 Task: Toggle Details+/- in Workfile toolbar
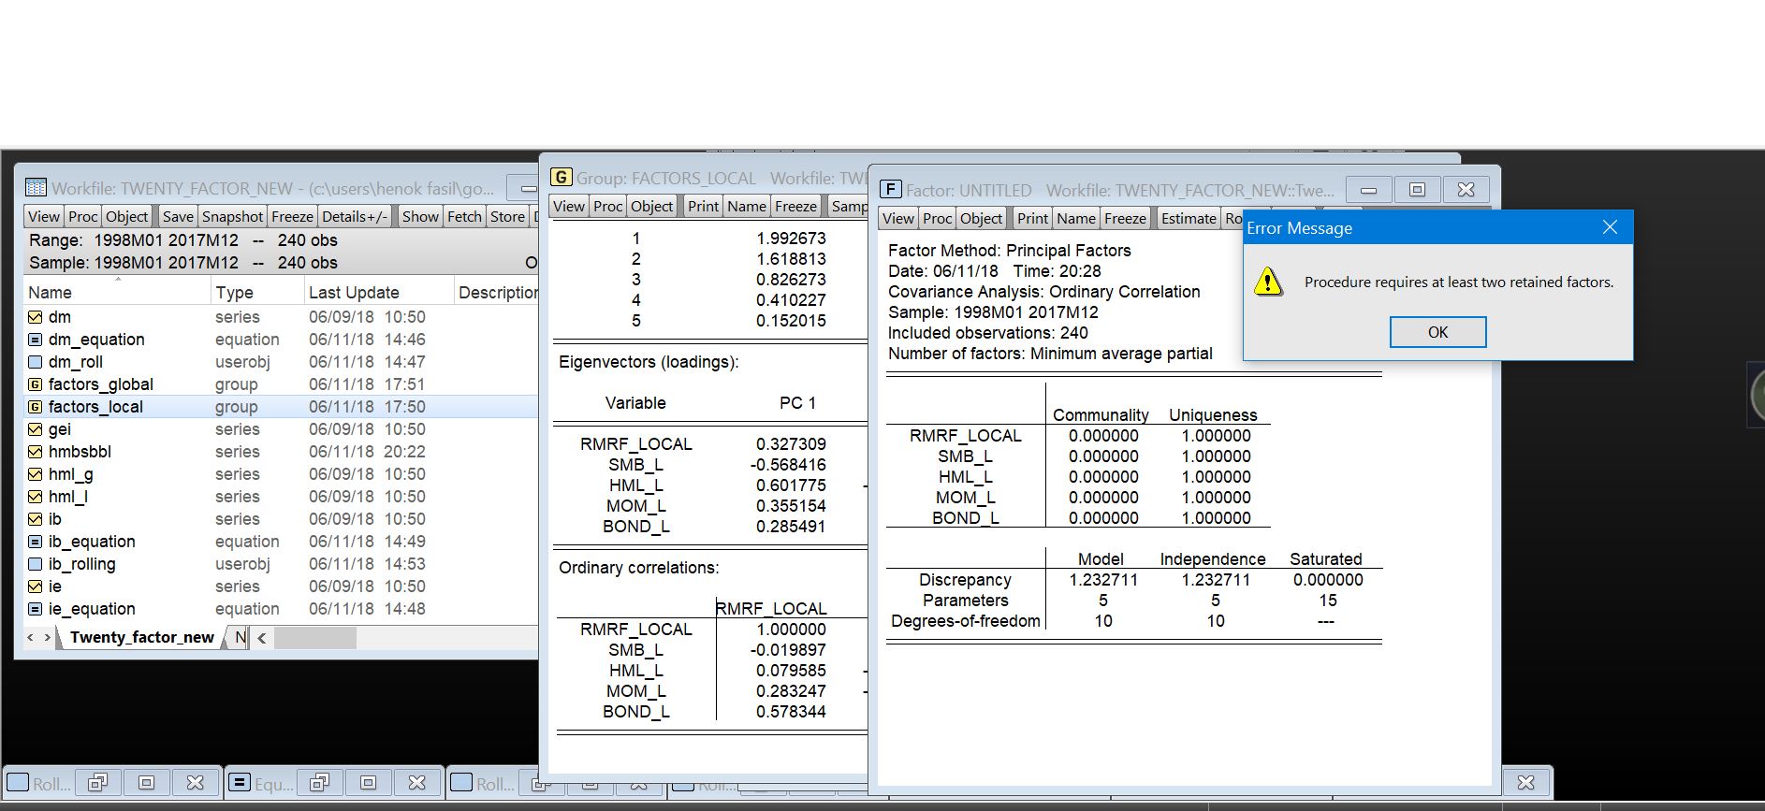[355, 216]
